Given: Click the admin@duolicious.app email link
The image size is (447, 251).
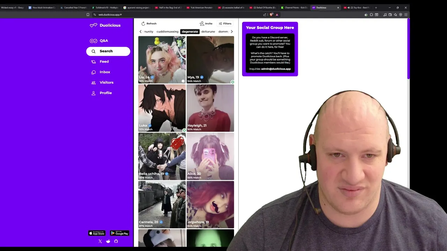Looking at the screenshot, I should point(276,69).
